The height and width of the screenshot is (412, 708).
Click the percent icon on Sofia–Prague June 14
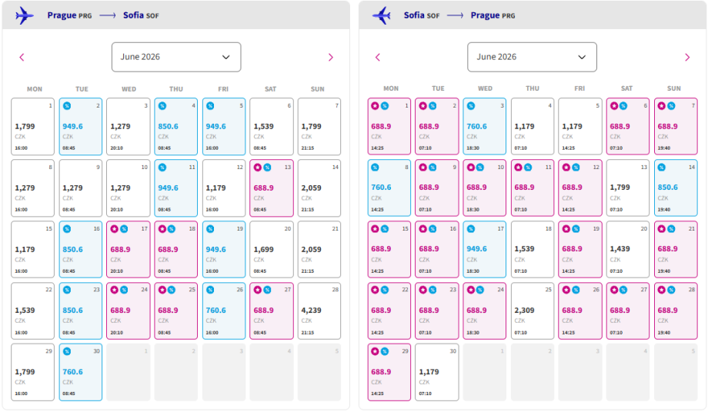point(661,167)
